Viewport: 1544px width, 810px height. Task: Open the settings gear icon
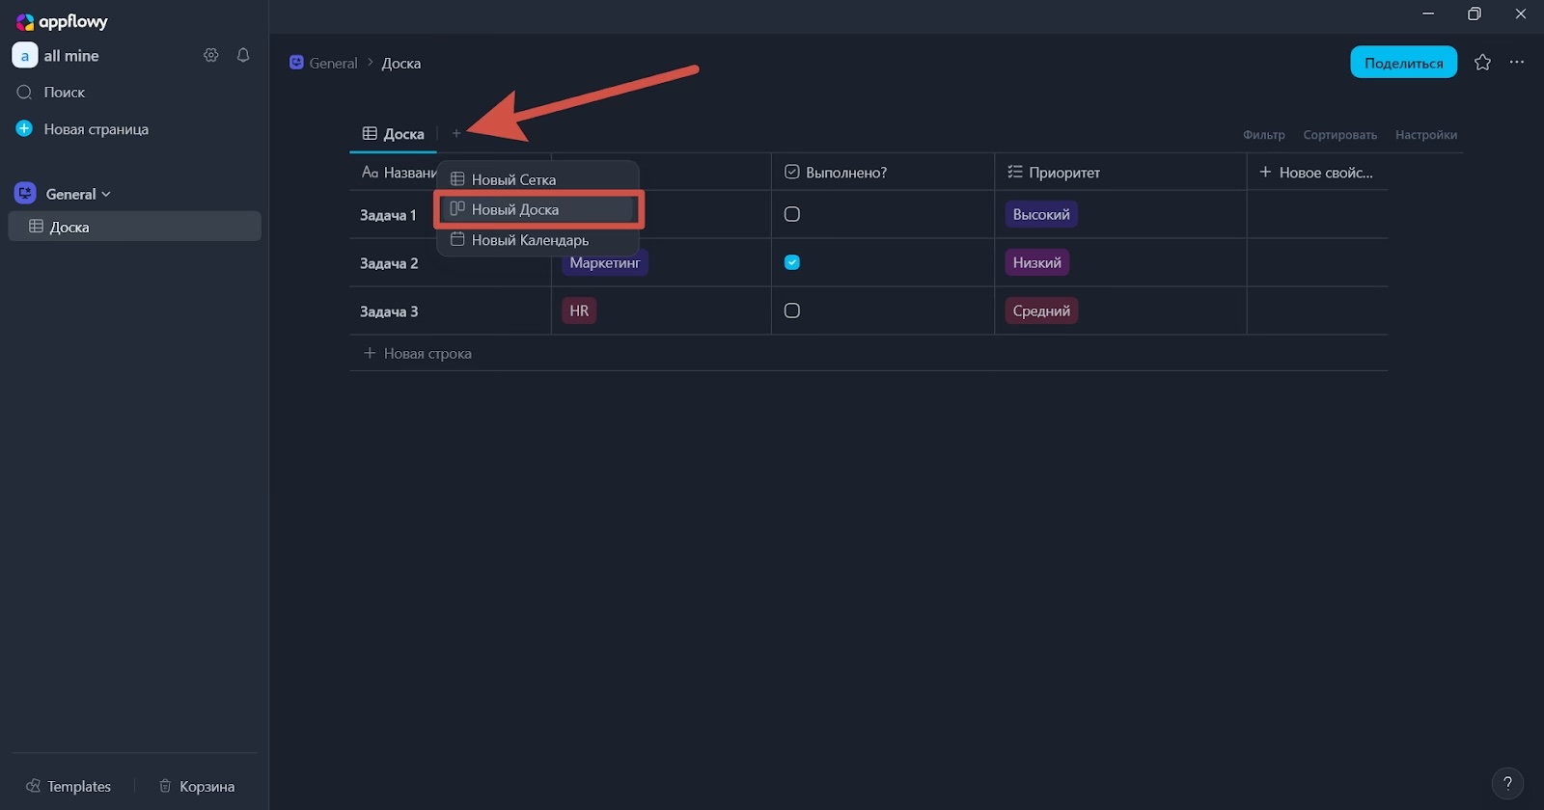coord(211,56)
